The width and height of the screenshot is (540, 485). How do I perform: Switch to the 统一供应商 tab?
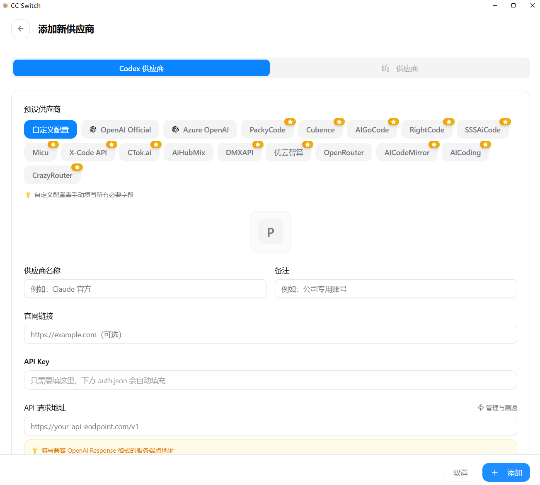400,68
